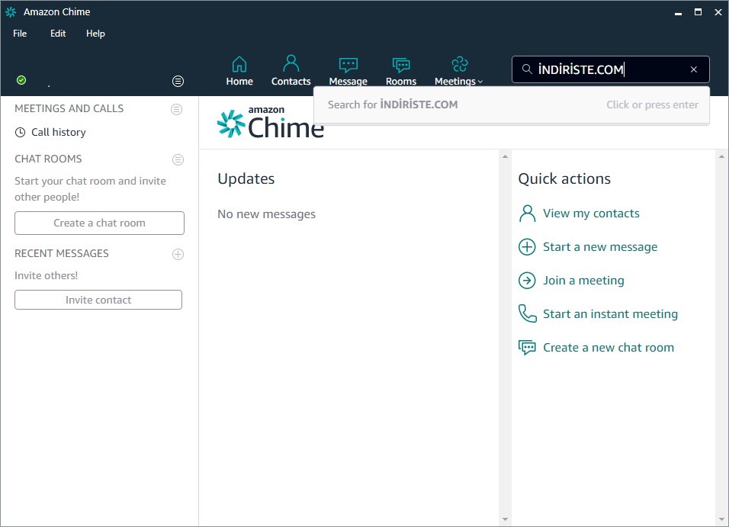The width and height of the screenshot is (729, 527).
Task: Click the Join a meeting arrow icon
Action: click(x=527, y=281)
